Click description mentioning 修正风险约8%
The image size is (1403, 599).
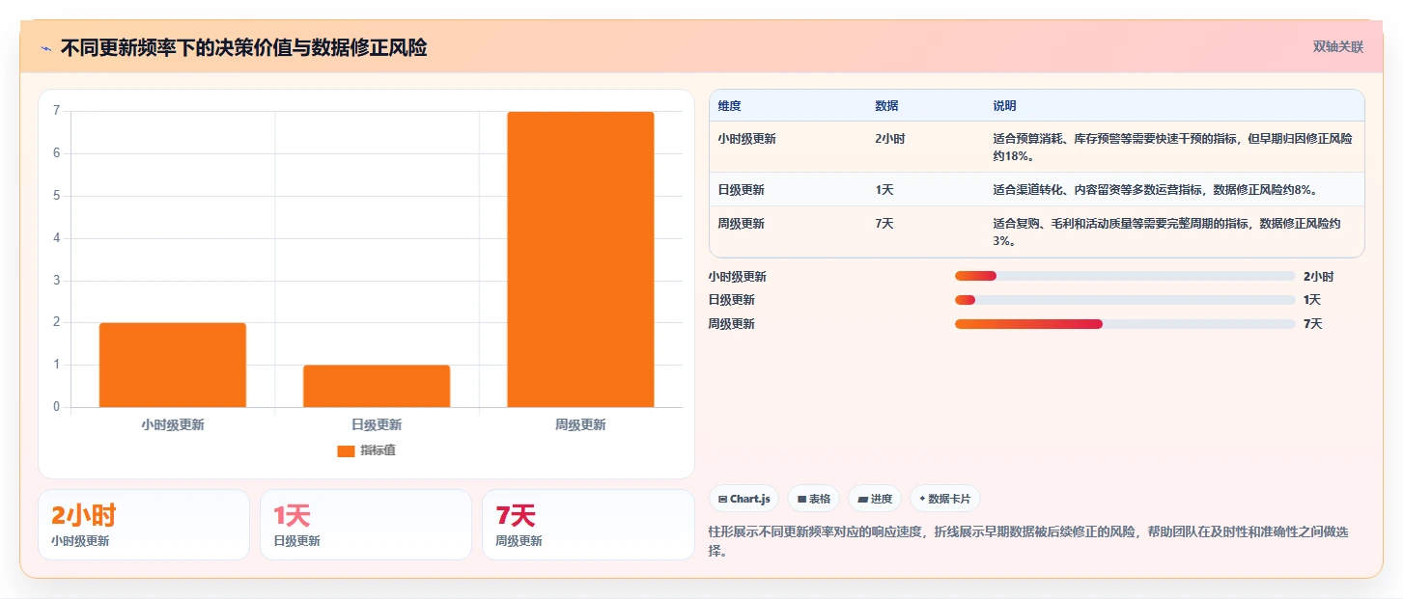[x=1155, y=190]
